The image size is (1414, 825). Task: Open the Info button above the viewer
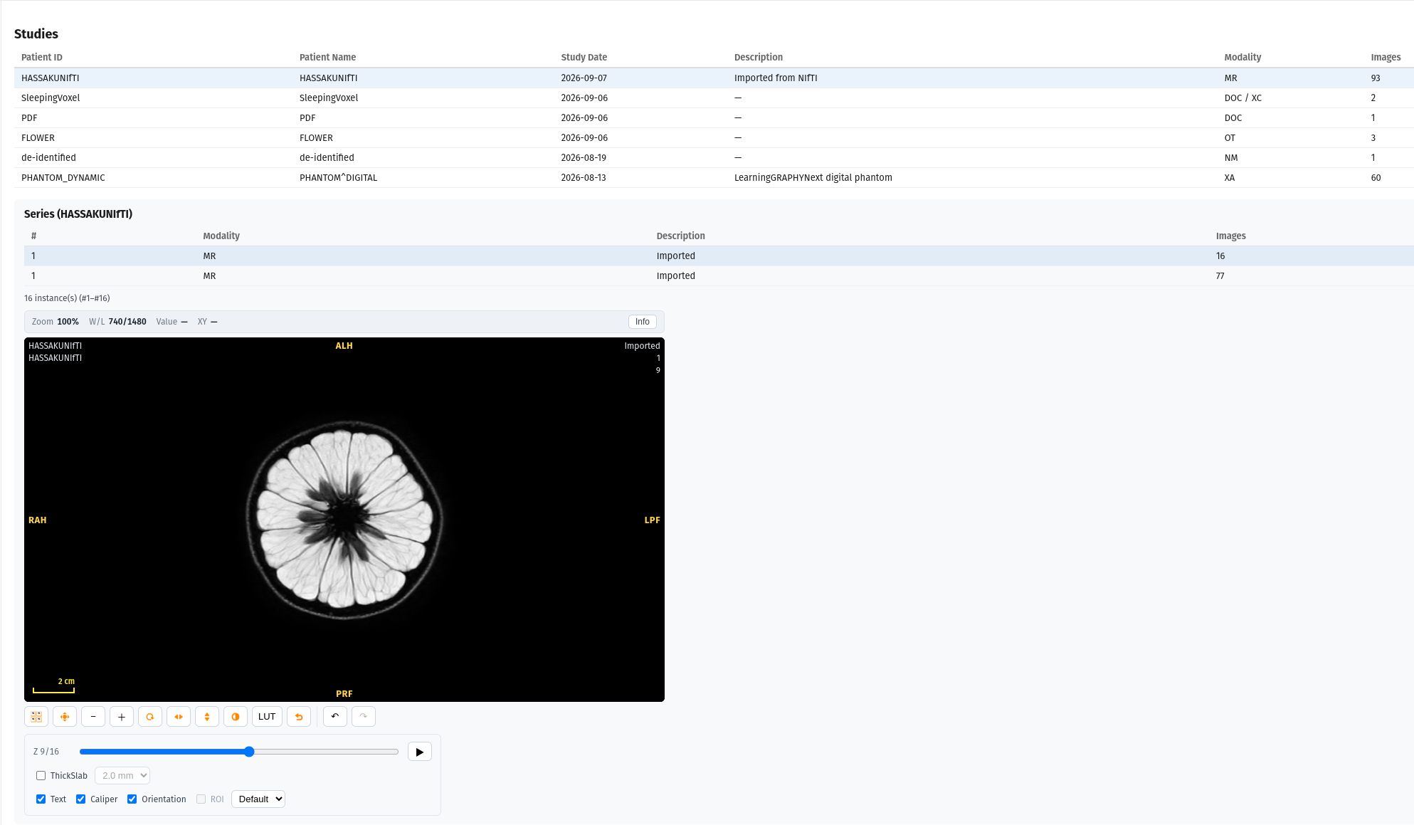tap(643, 322)
